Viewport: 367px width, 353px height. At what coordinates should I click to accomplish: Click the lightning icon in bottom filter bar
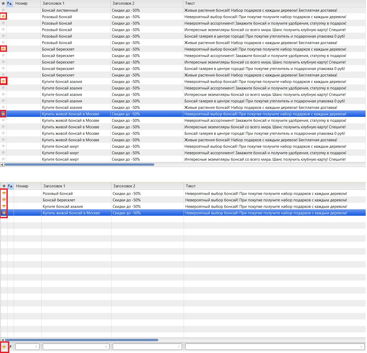pyautogui.click(x=11, y=347)
